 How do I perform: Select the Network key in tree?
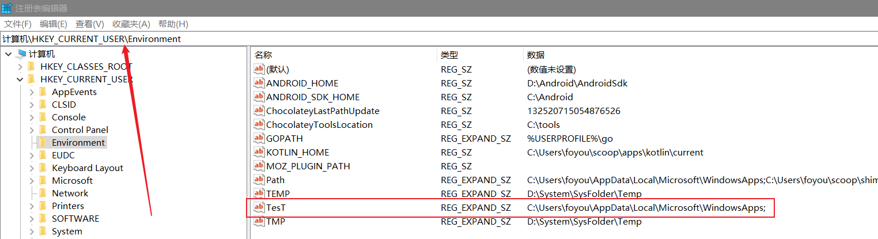point(70,193)
